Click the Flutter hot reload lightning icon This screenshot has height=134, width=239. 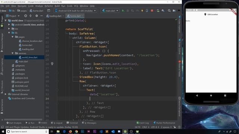point(142,11)
